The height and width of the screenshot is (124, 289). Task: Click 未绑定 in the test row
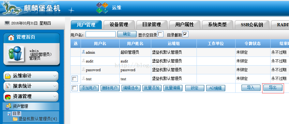pos(242,79)
